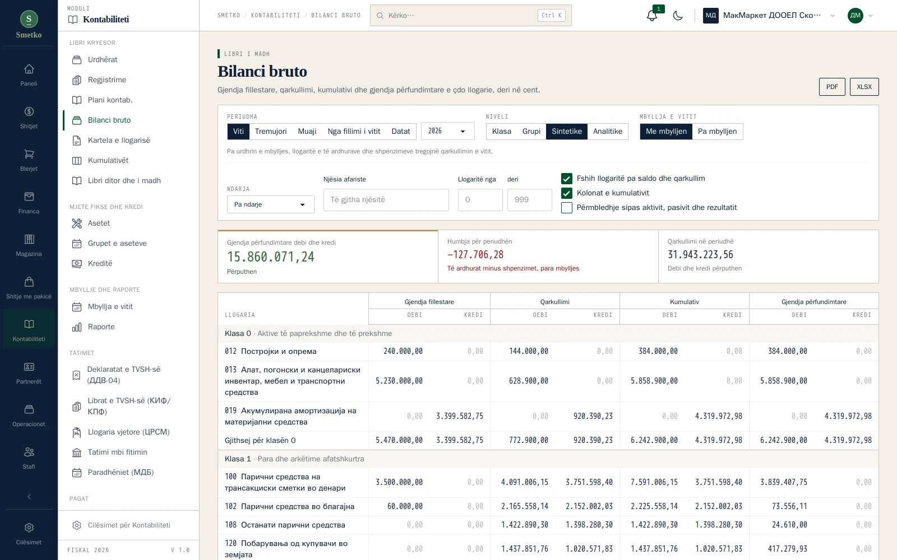Open the Blerjet cart icon
The height and width of the screenshot is (560, 897).
click(29, 155)
